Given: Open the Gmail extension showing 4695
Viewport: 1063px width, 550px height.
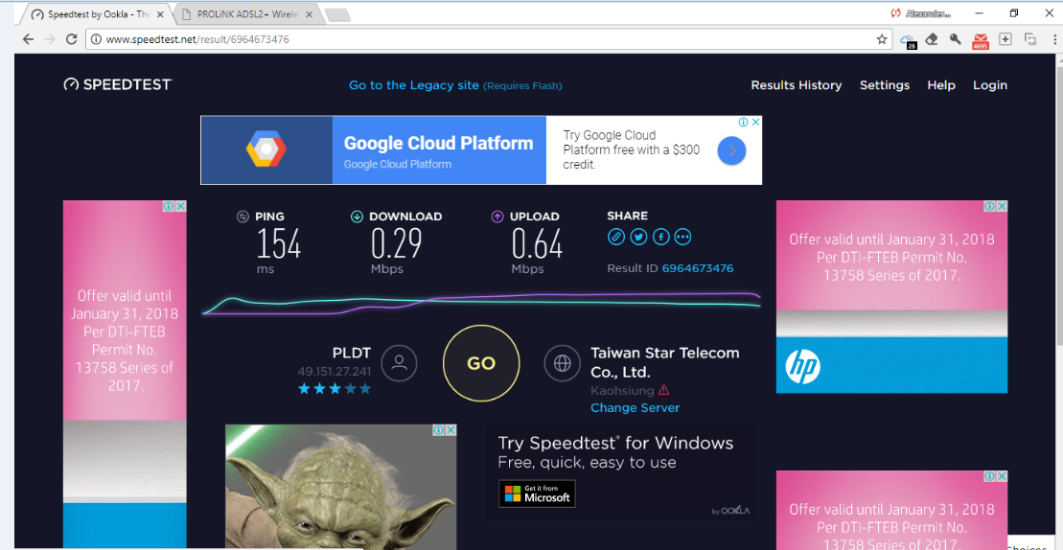Looking at the screenshot, I should 981,40.
